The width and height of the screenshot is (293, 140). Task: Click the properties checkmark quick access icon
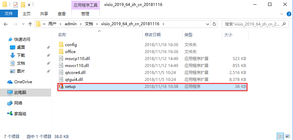click(16, 5)
